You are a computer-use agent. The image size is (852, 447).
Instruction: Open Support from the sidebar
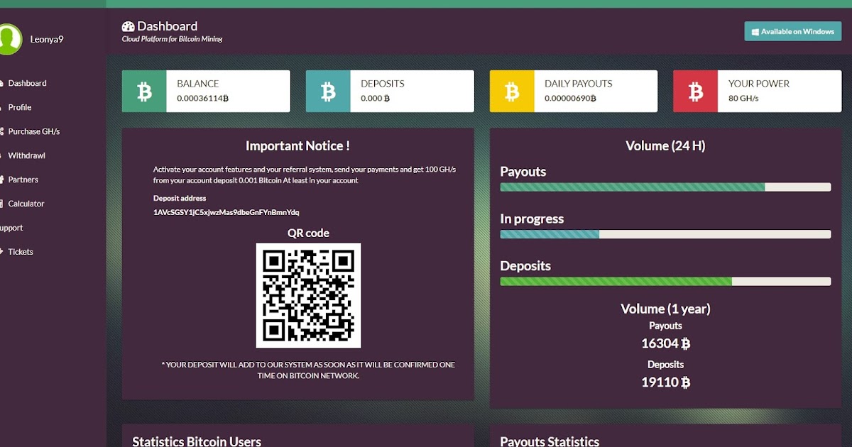[x=11, y=228]
